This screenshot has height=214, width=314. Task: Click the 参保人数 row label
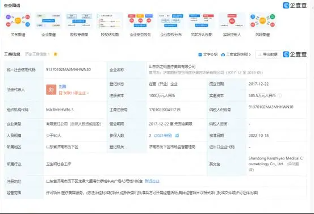(x=117, y=136)
